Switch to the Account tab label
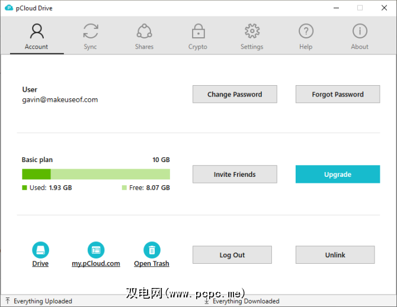 point(36,47)
